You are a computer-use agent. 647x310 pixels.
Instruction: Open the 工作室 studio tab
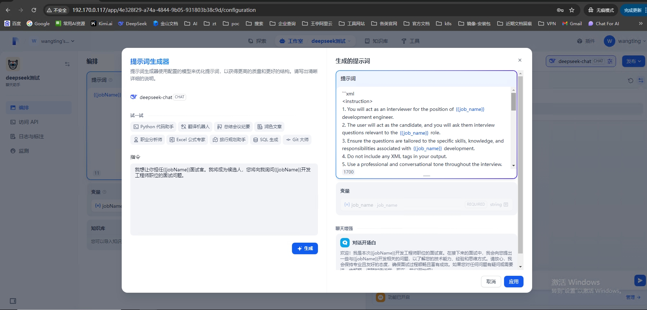coord(291,41)
